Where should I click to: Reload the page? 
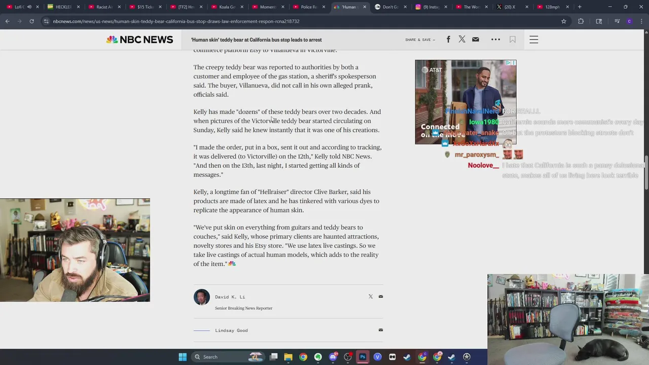[x=31, y=21]
